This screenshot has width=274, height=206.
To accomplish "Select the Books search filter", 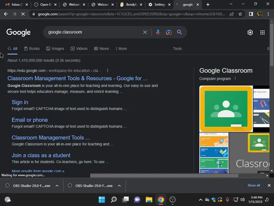I will (x=32, y=49).
